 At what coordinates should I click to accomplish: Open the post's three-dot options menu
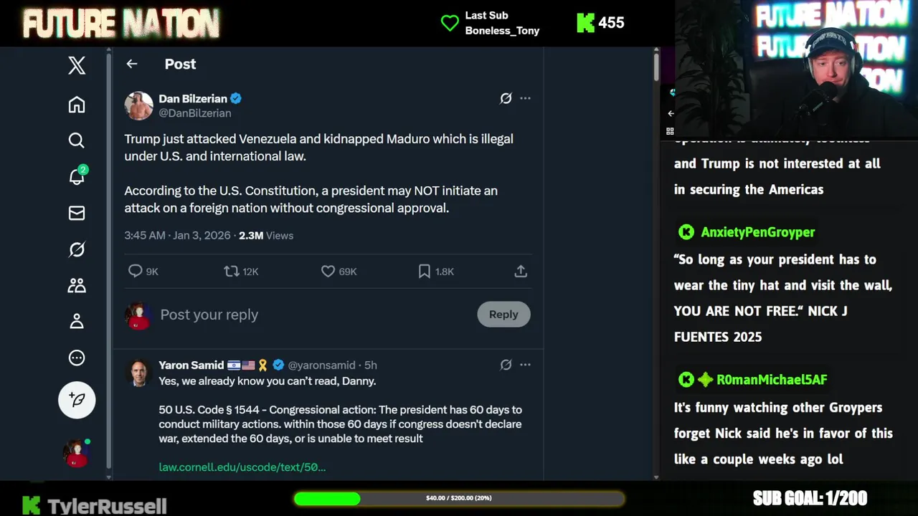coord(525,98)
